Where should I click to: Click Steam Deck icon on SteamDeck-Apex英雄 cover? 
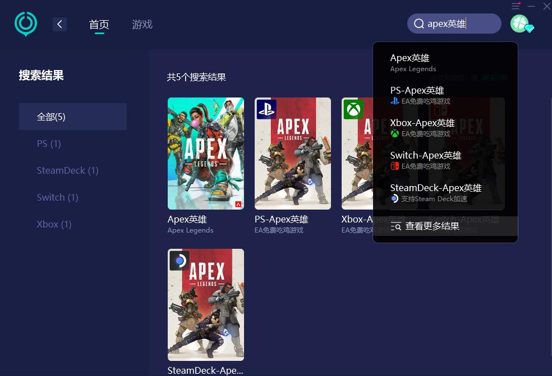pyautogui.click(x=179, y=261)
